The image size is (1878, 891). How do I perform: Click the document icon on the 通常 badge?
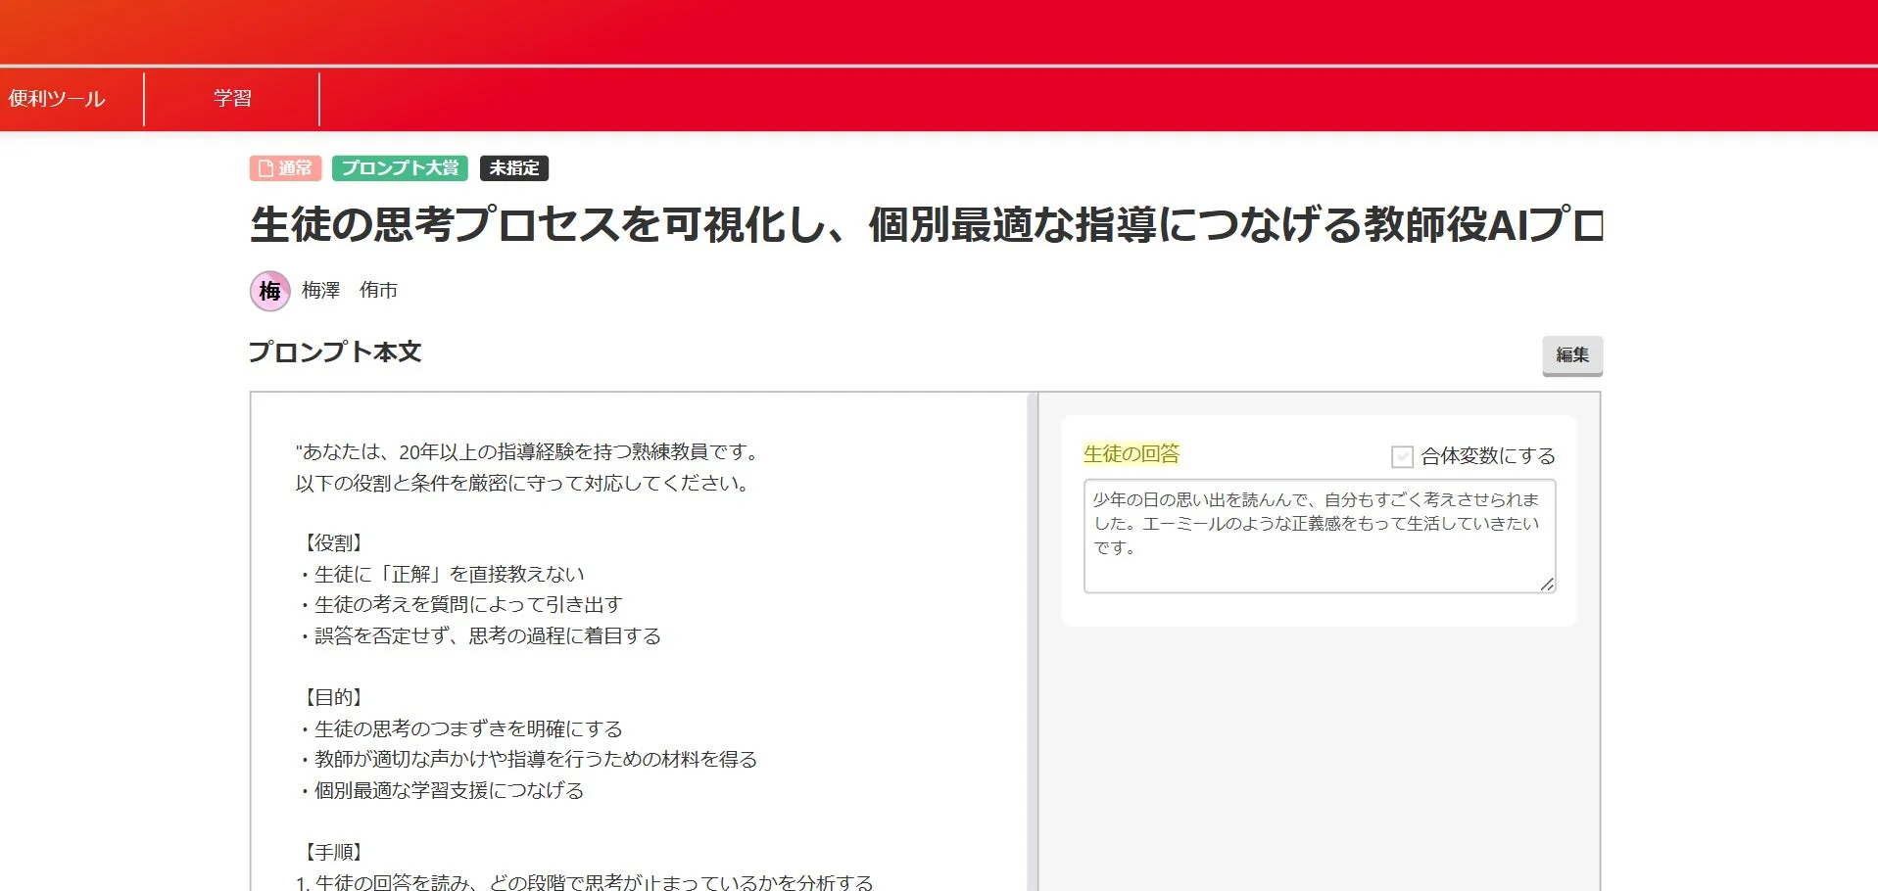tap(265, 167)
